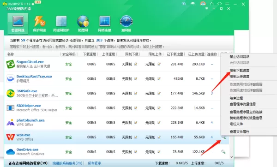
Task: Switch to 正在连接网络的程序(39) tab
Action: [x=28, y=163]
